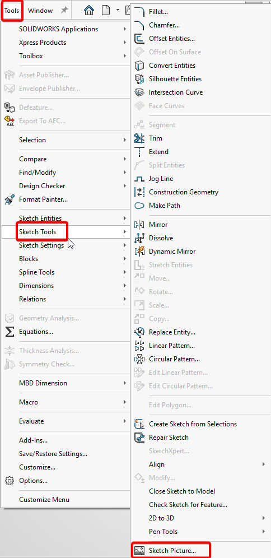
Task: Pin the menu bar with pushpin
Action: tap(64, 11)
